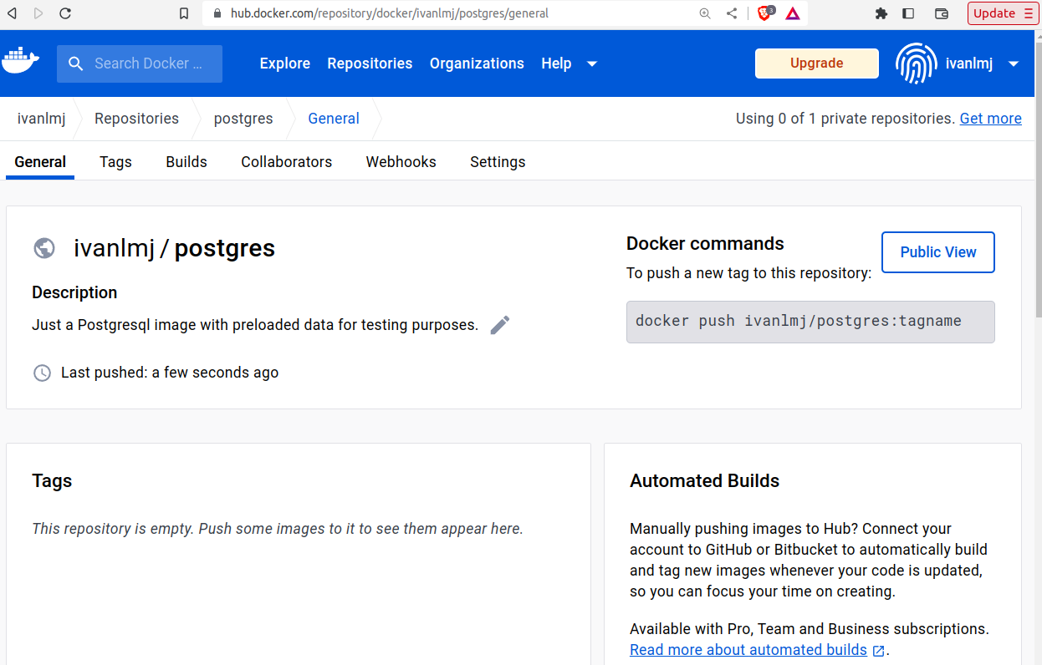1042x665 pixels.
Task: Open Repositories in the top navigation
Action: tap(370, 63)
